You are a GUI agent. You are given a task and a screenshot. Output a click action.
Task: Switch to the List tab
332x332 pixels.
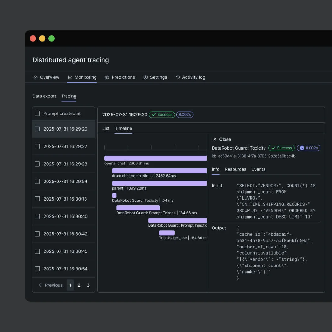coord(106,128)
